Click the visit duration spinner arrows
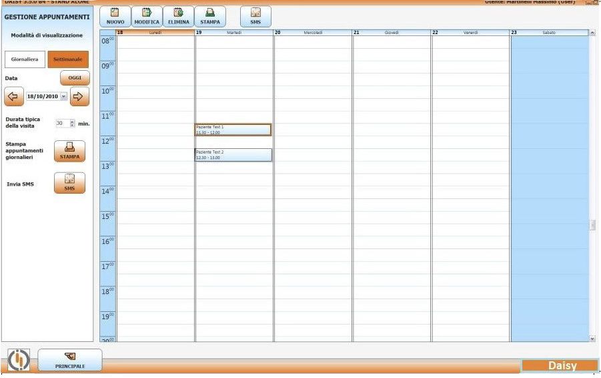601x378 pixels. [72, 124]
